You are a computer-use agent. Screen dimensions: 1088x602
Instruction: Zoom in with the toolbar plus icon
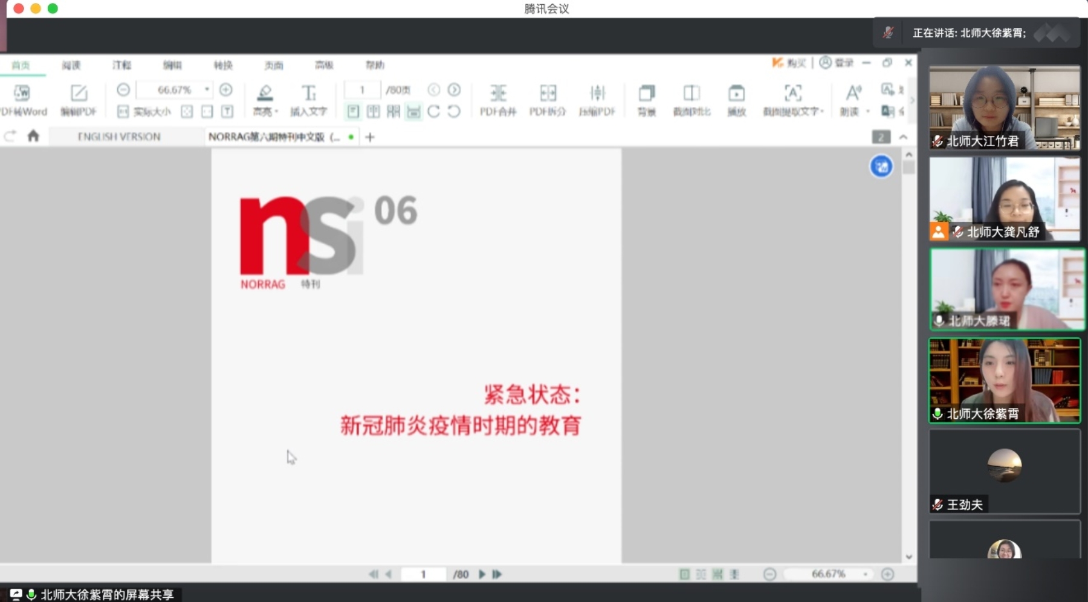coord(226,89)
